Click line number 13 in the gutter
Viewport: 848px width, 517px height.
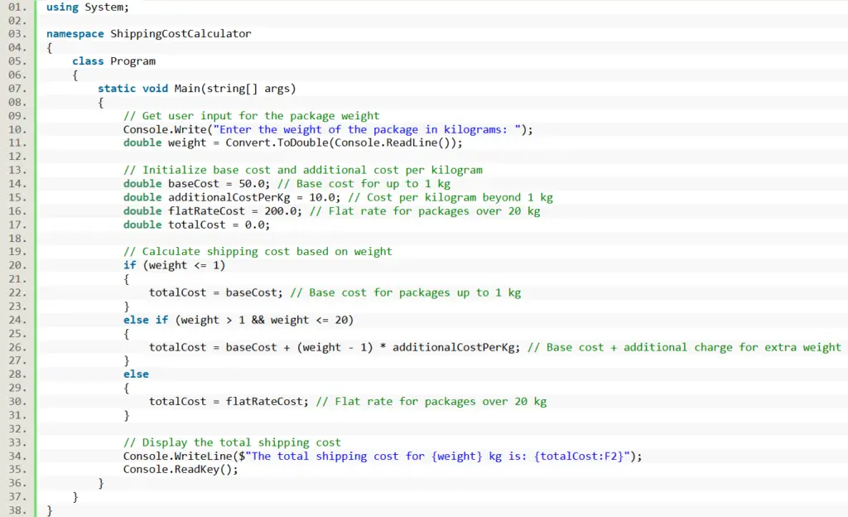16,170
